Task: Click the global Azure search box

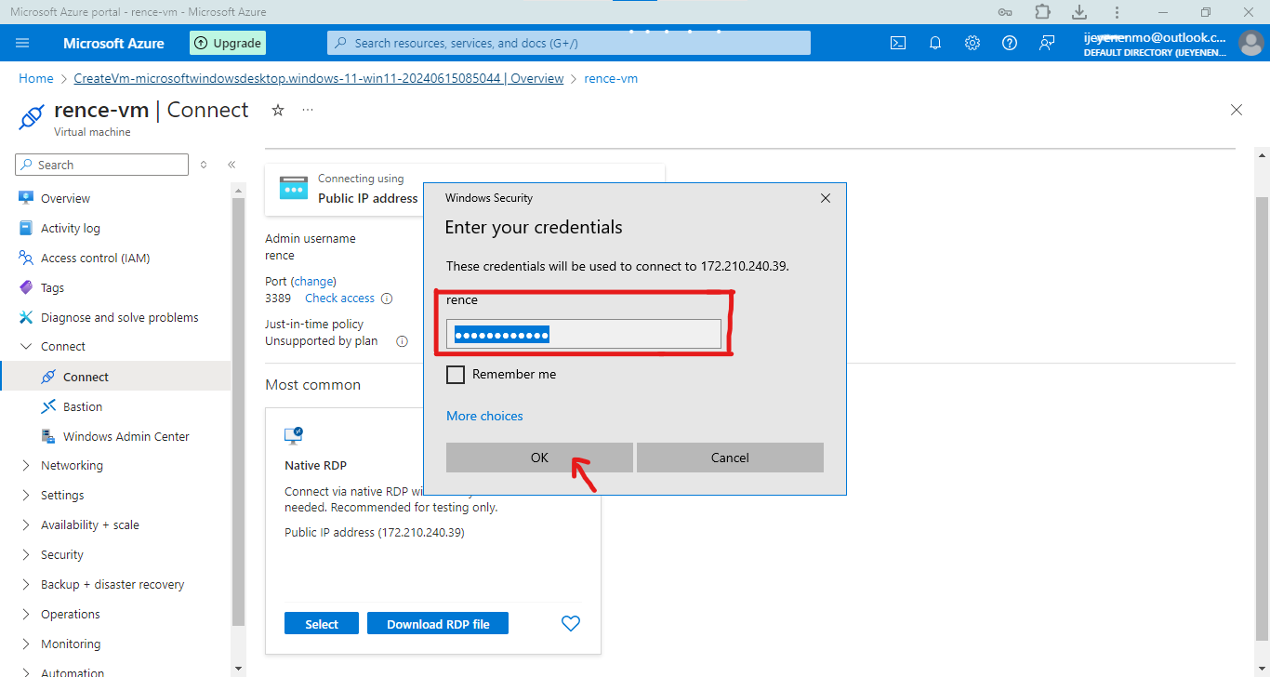Action: (569, 43)
